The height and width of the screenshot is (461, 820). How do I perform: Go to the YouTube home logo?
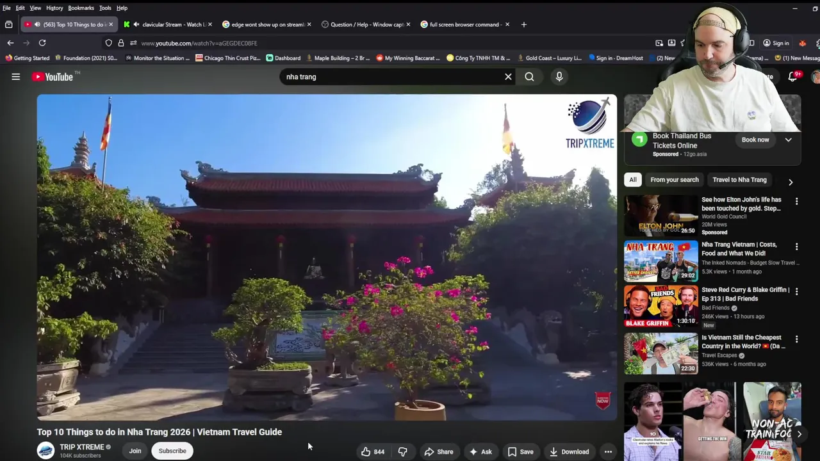click(53, 77)
